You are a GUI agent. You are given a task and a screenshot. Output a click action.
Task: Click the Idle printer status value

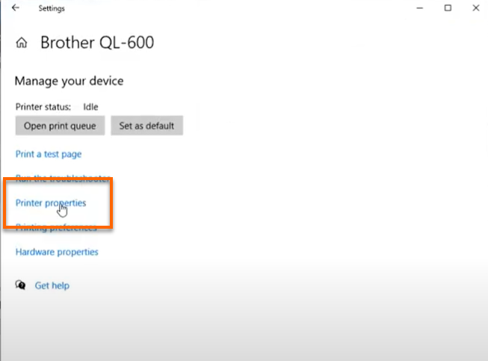click(x=90, y=107)
